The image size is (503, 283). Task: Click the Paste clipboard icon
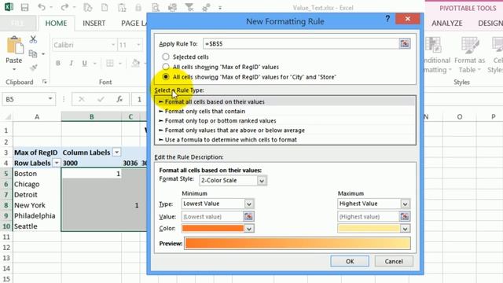pyautogui.click(x=14, y=45)
